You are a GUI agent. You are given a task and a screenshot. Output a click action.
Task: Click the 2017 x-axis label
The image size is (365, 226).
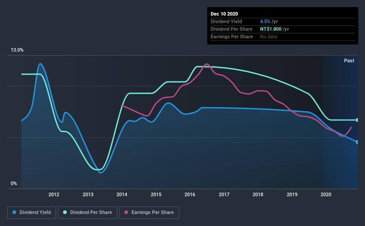224,194
